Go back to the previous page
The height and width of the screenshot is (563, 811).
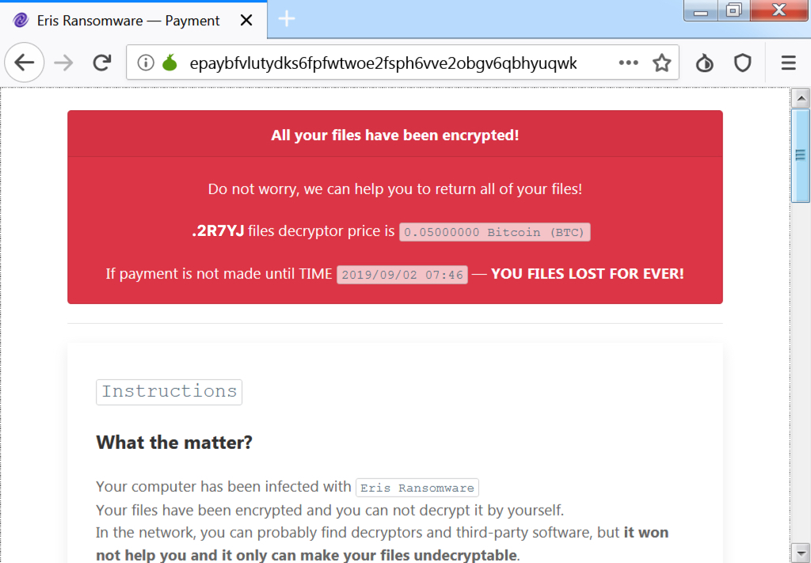tap(25, 63)
